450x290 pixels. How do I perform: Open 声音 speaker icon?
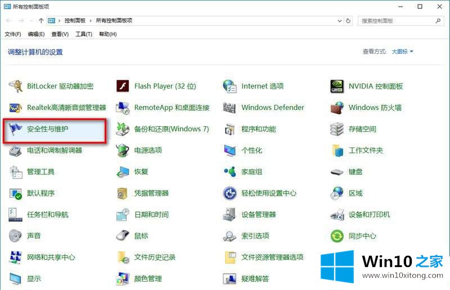[16, 236]
